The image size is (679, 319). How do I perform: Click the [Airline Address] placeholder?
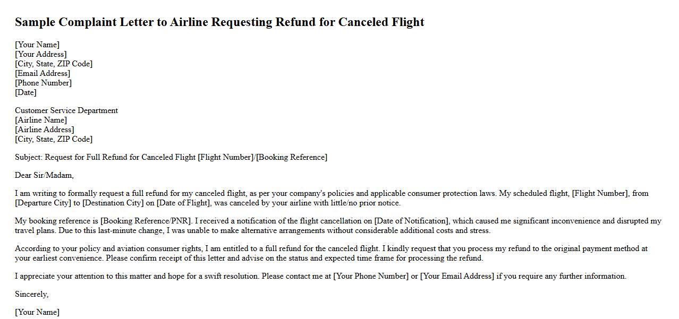pos(44,130)
